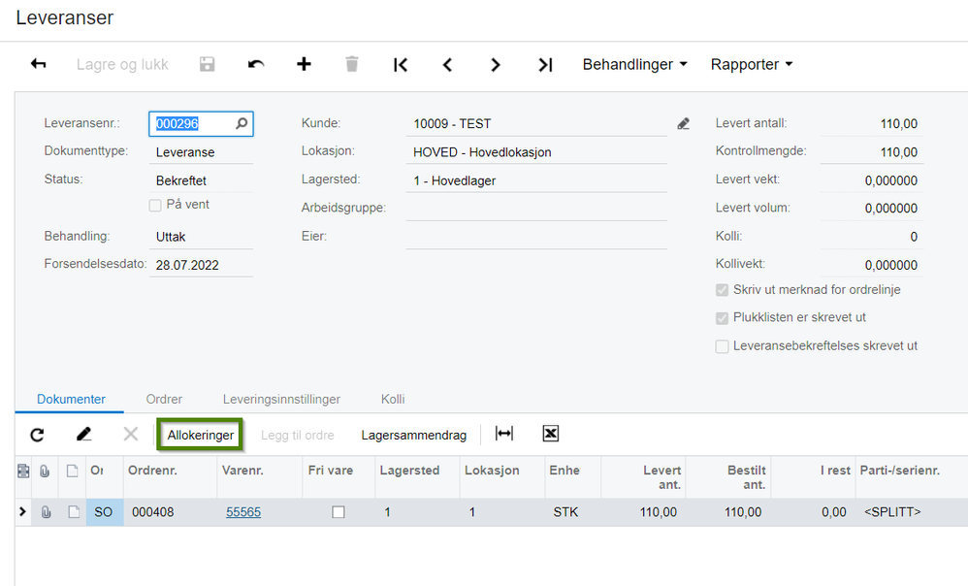Click paperclip icon in row 000408
This screenshot has width=968, height=586.
46,512
